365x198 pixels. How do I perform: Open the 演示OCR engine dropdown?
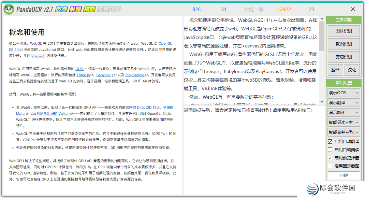[x=344, y=93]
